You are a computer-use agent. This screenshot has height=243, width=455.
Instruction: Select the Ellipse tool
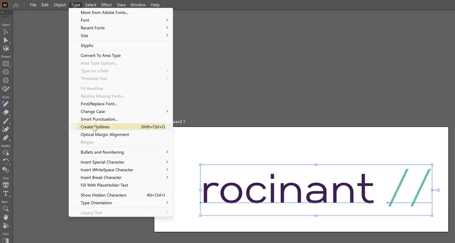tap(5, 72)
